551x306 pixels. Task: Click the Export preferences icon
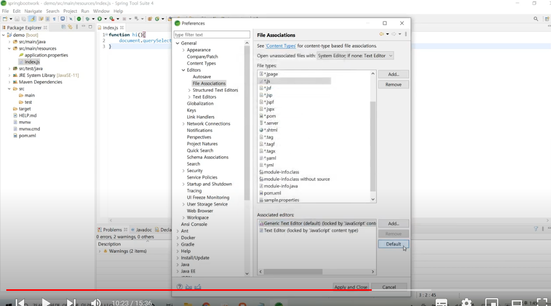(198, 287)
